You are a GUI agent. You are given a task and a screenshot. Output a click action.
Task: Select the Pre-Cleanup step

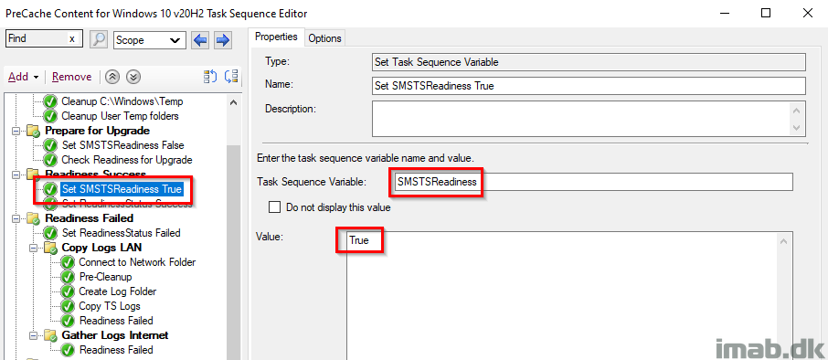pyautogui.click(x=106, y=277)
